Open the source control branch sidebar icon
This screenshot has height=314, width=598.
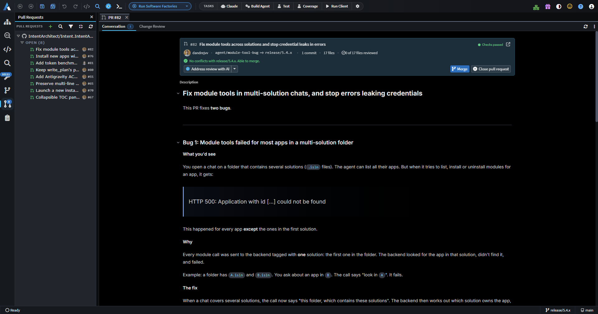coord(7,90)
